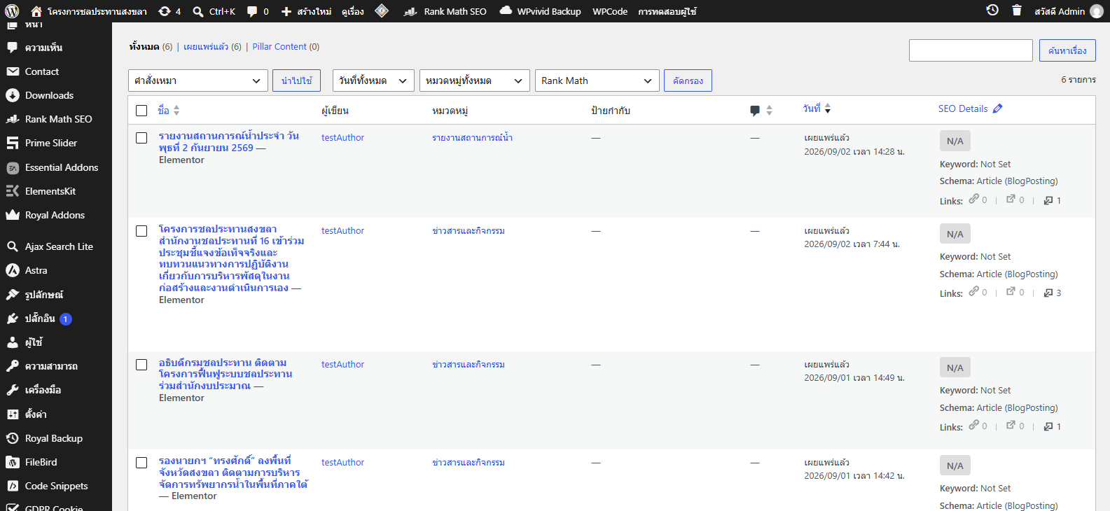Image resolution: width=1110 pixels, height=511 pixels.
Task: Check the post dated 2026/09/01 14:49
Action: click(x=141, y=365)
